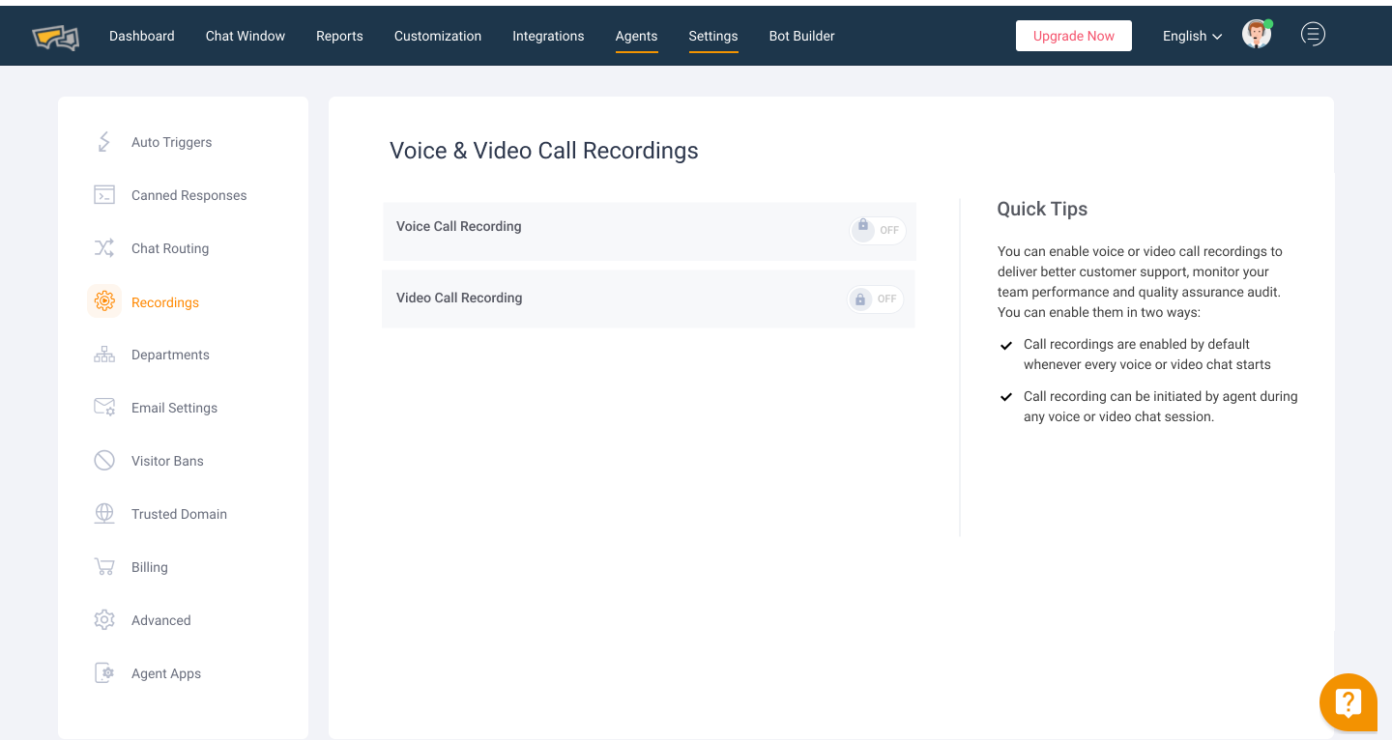Click the Chat Routing shuffle icon
This screenshot has height=740, width=1392.
[104, 248]
